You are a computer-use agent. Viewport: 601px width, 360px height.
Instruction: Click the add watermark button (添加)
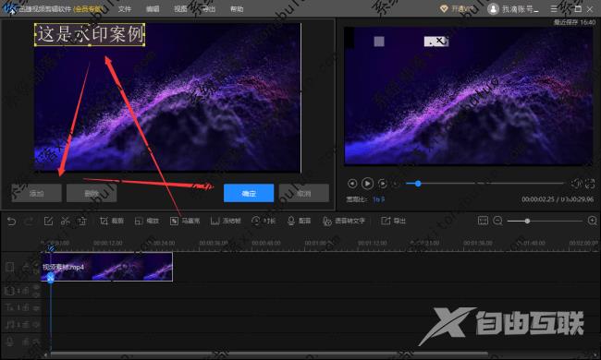point(36,193)
